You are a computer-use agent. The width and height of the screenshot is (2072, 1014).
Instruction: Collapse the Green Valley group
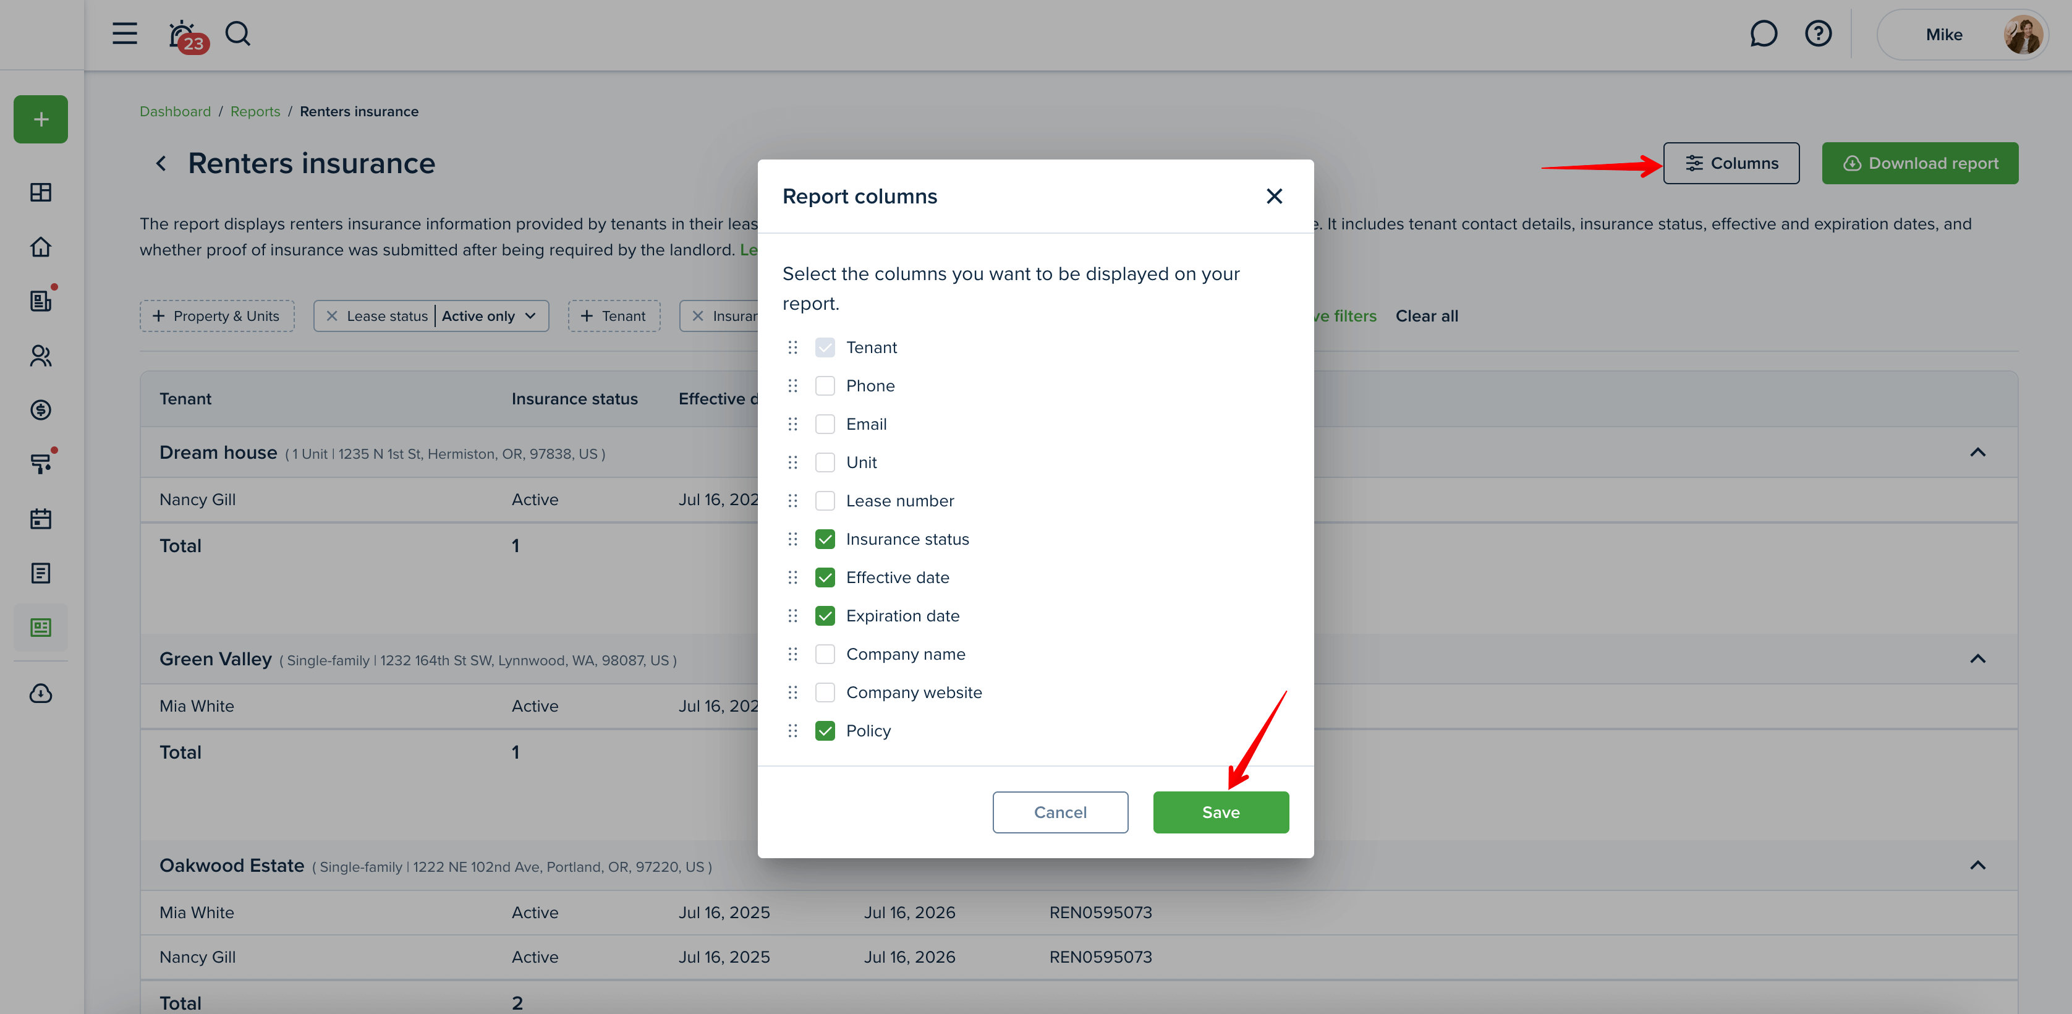[x=1977, y=659]
